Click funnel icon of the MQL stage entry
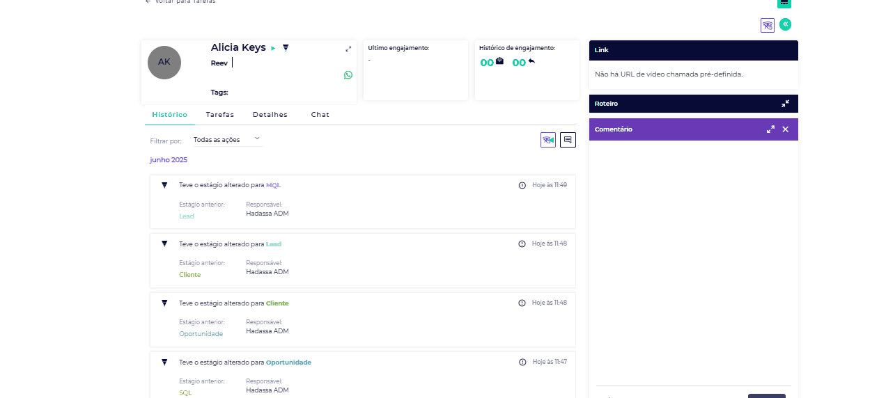 [x=164, y=185]
